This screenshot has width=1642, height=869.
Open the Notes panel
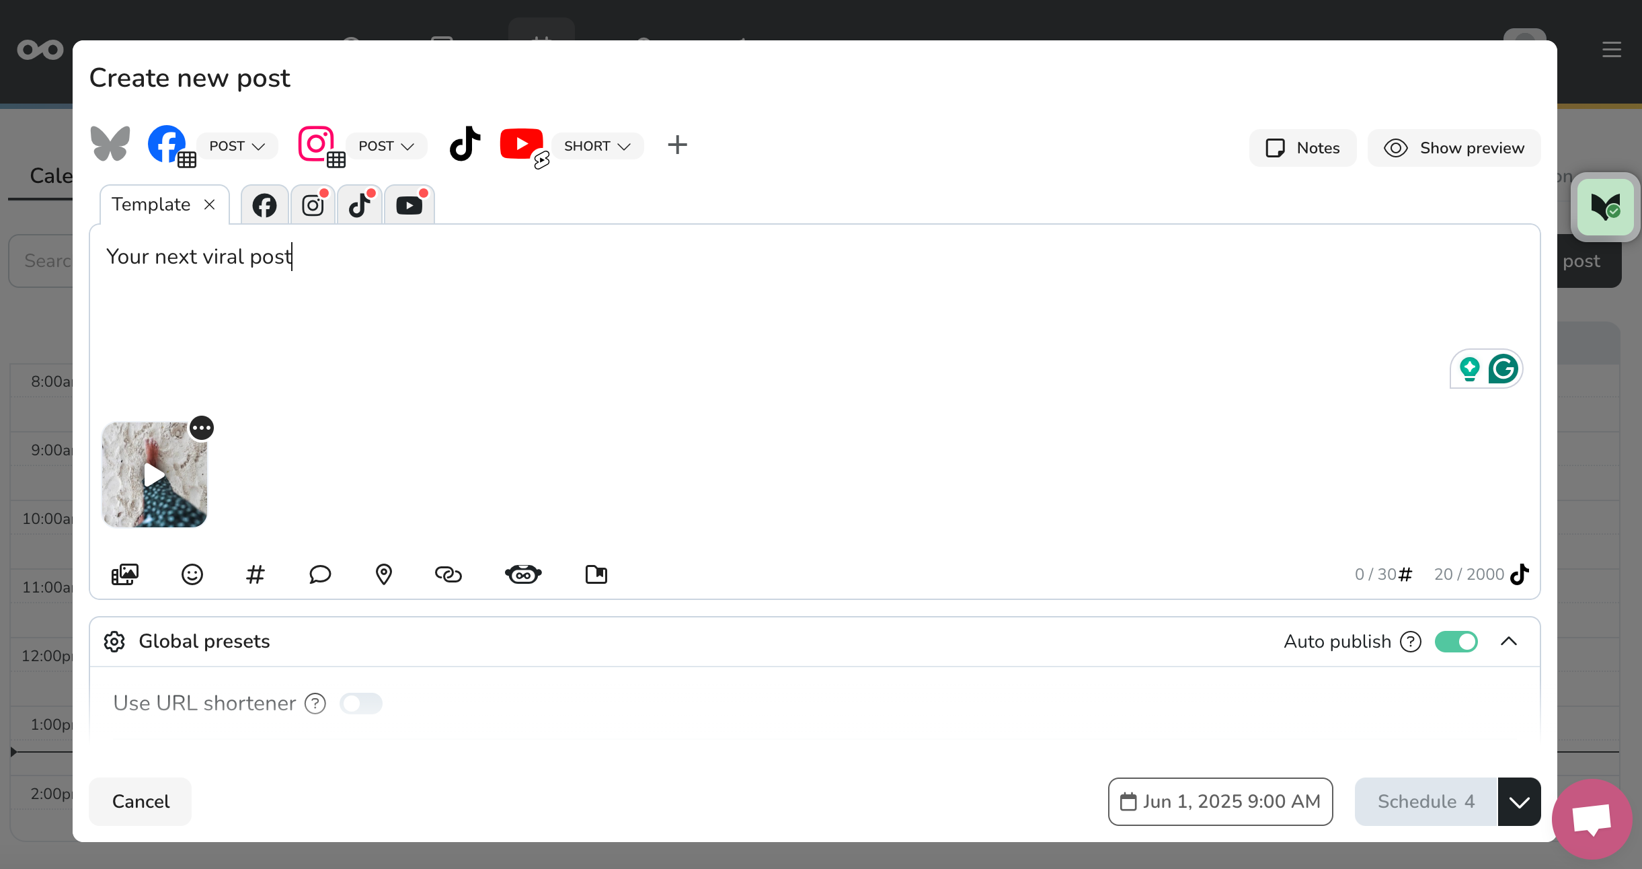1303,148
